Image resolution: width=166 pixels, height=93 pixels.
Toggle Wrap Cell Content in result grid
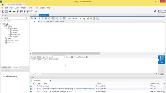(x=87, y=57)
